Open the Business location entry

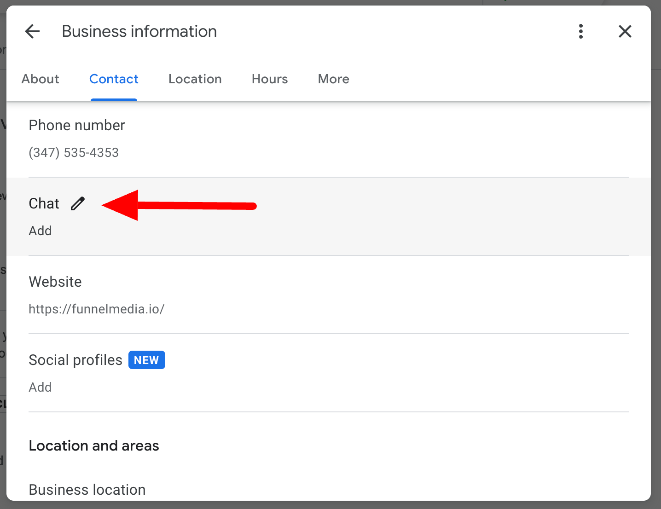click(x=87, y=490)
